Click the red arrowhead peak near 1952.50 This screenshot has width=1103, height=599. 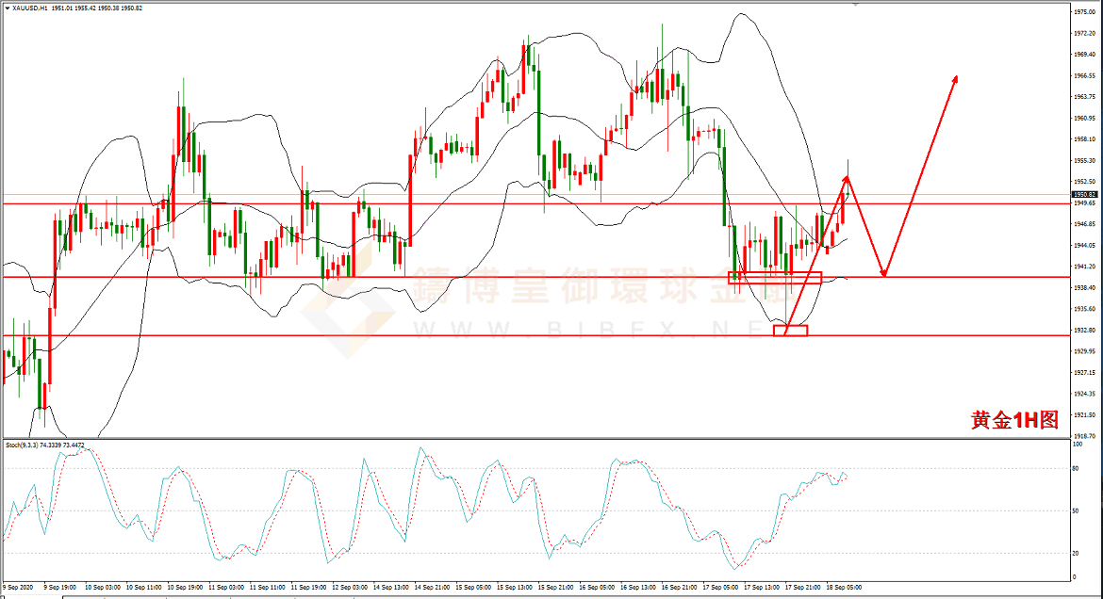(847, 179)
